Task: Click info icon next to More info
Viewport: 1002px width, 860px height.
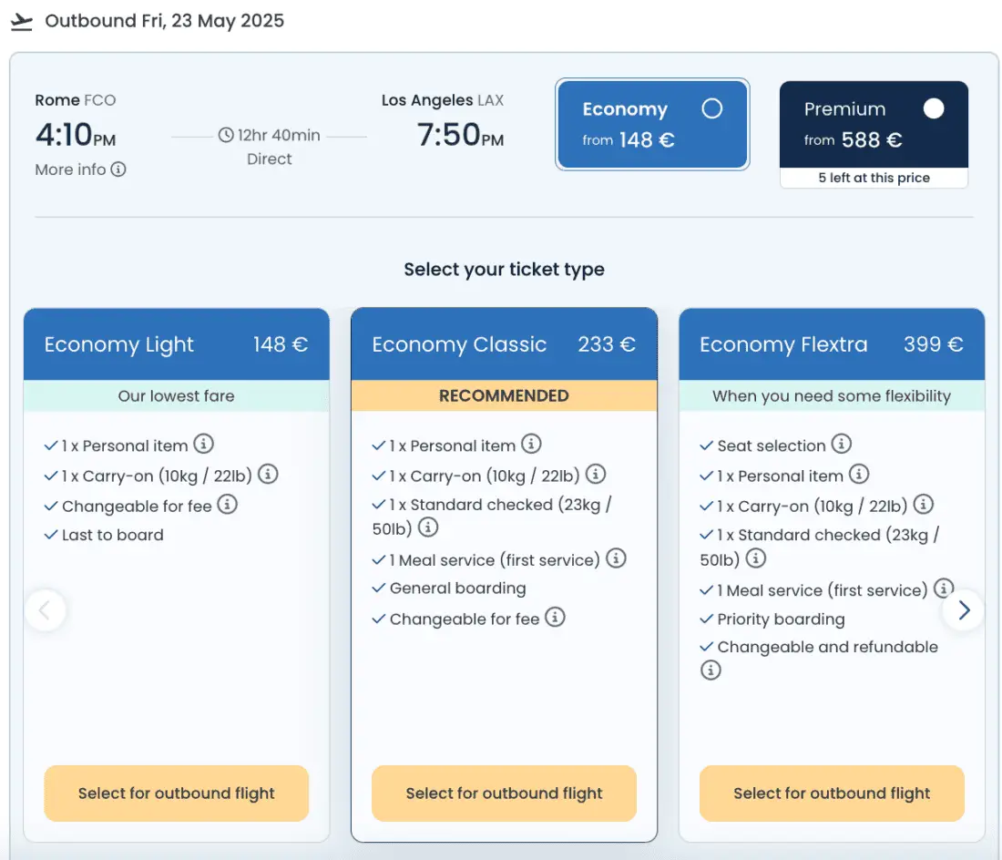Action: (x=118, y=169)
